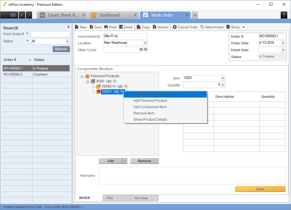Open the Quantity dropdown arrow

coord(223,85)
